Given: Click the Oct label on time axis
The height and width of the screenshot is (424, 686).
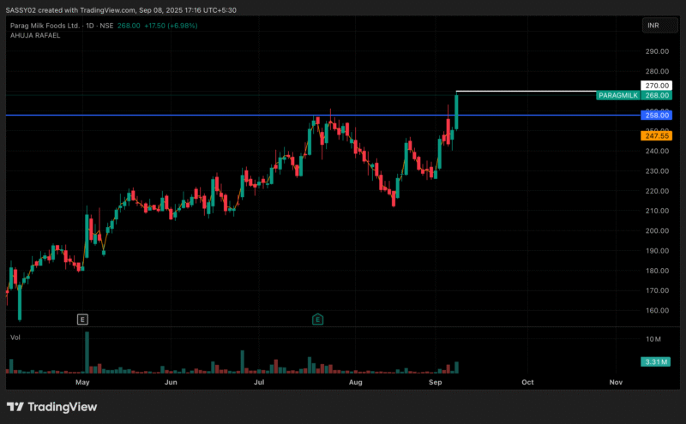Looking at the screenshot, I should point(527,383).
